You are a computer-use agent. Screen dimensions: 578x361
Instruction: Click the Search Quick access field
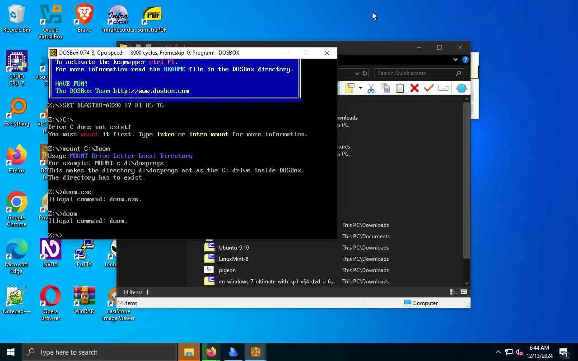[x=420, y=73]
